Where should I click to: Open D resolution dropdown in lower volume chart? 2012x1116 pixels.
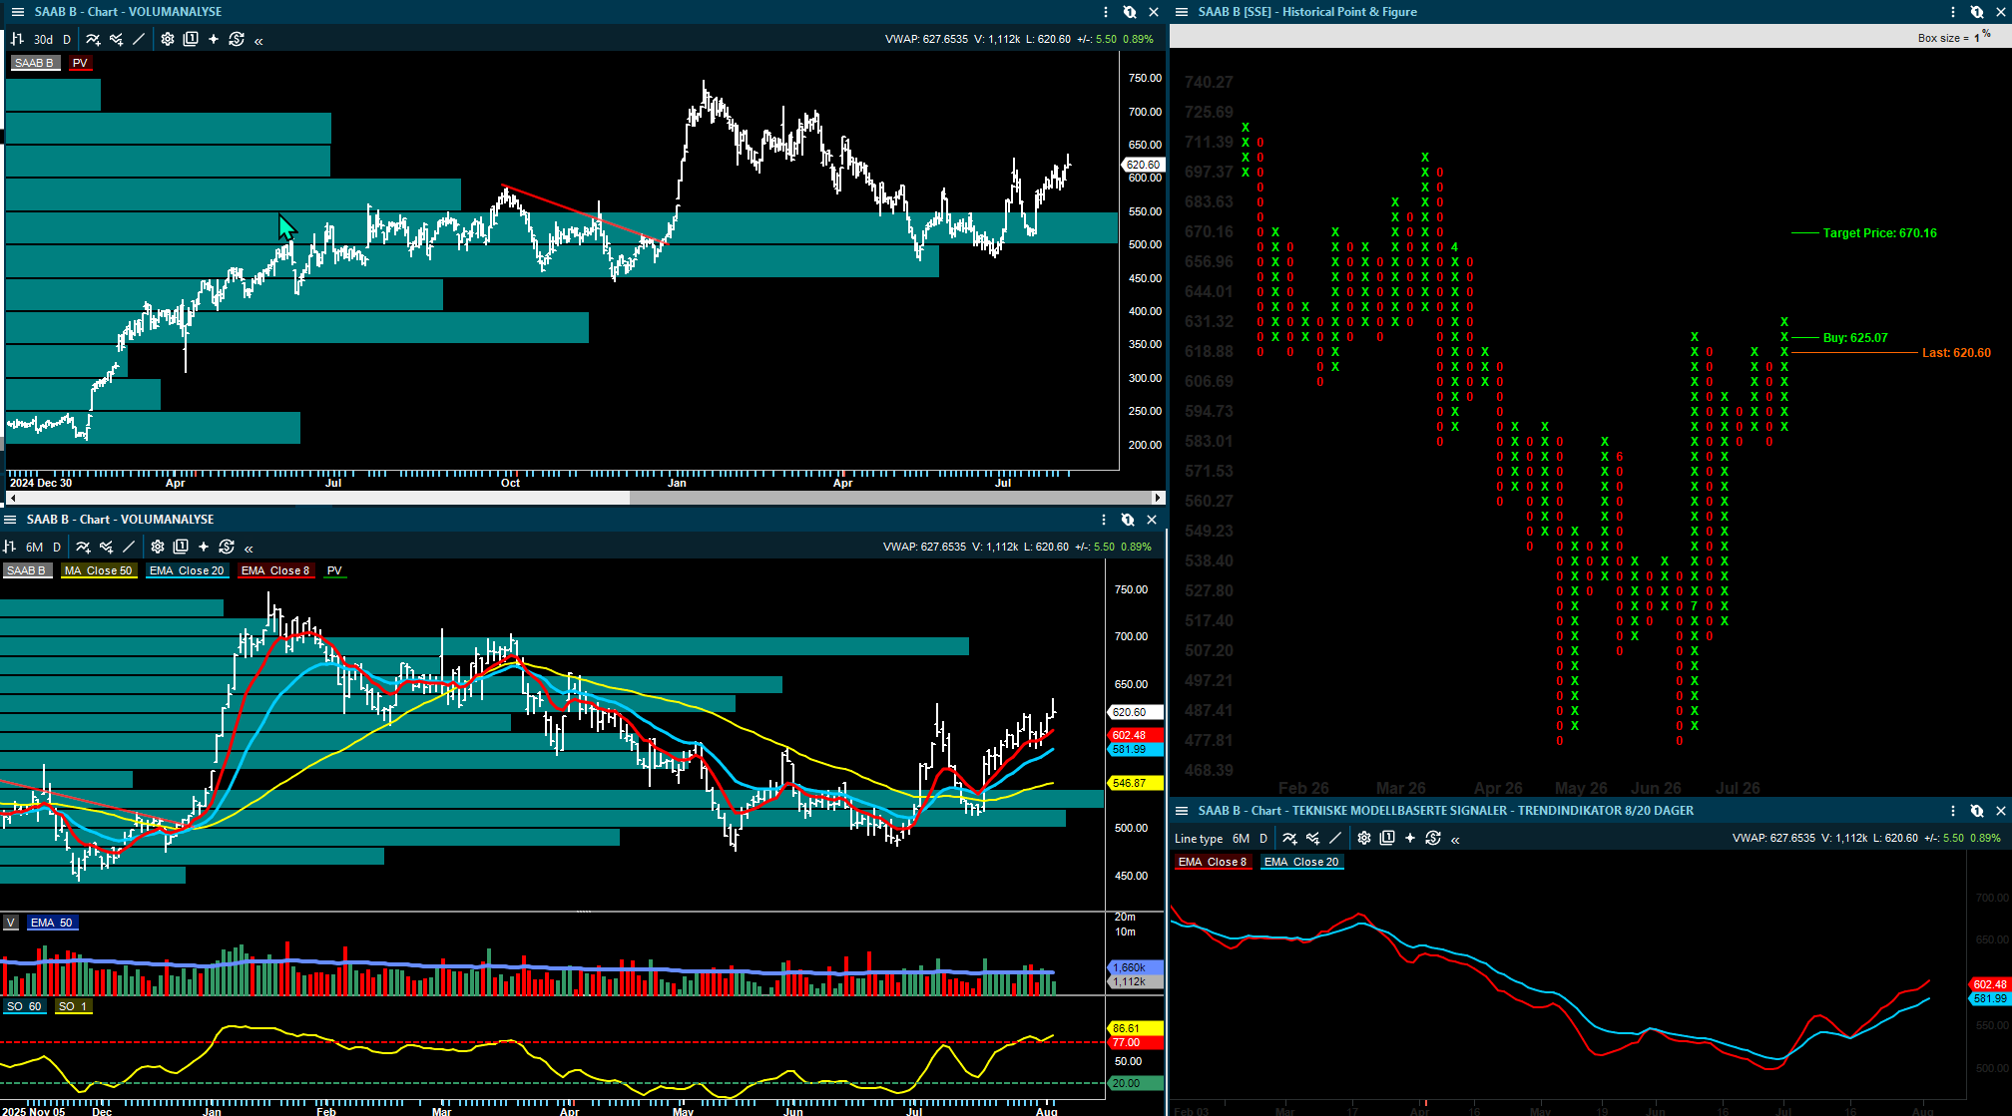pos(57,548)
